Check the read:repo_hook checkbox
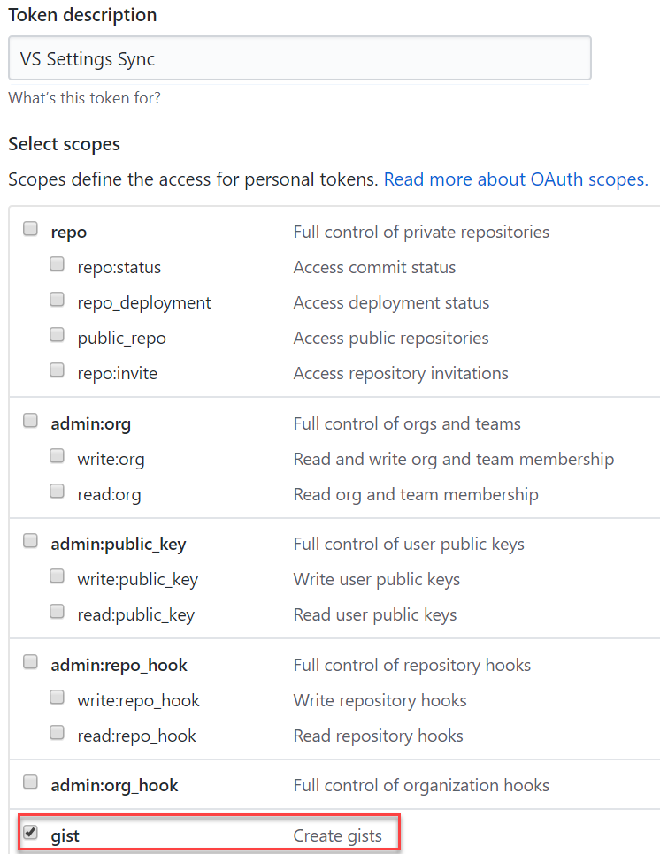Viewport: 660px width, 854px height. (57, 733)
